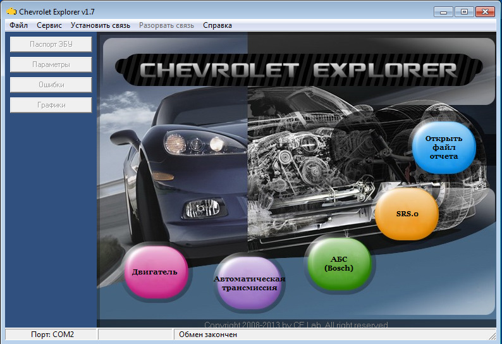This screenshot has width=502, height=344.
Task: Select Разорвать связь in the menu bar
Action: pyautogui.click(x=166, y=25)
